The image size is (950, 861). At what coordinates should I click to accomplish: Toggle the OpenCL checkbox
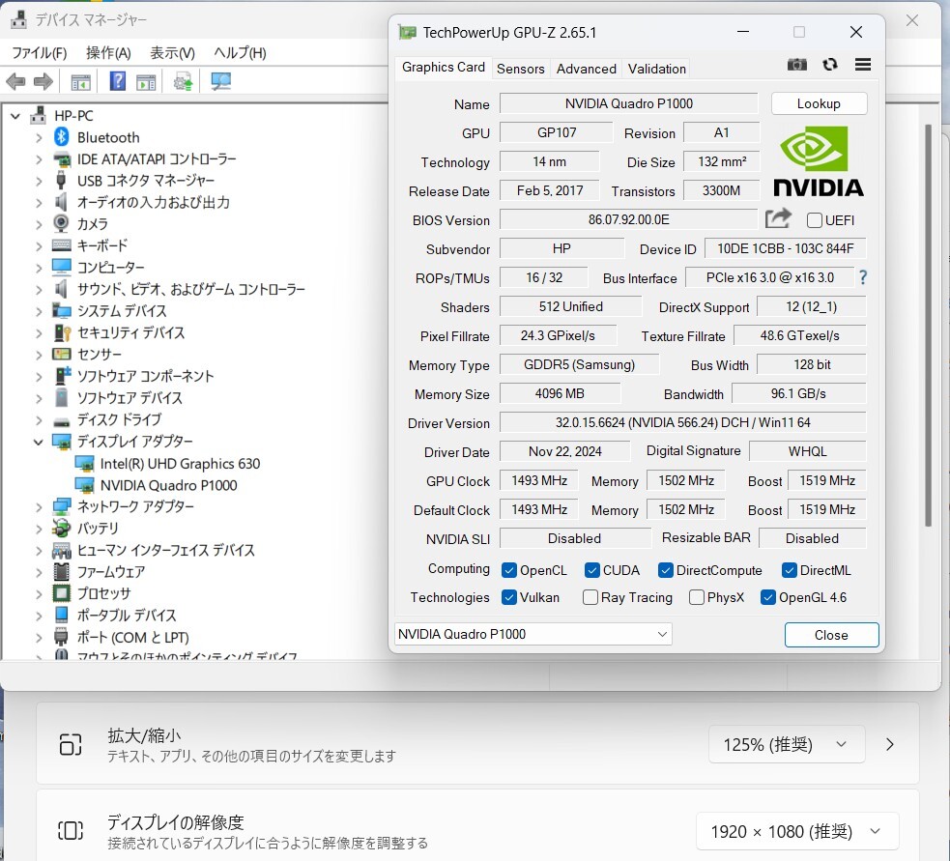tap(509, 570)
